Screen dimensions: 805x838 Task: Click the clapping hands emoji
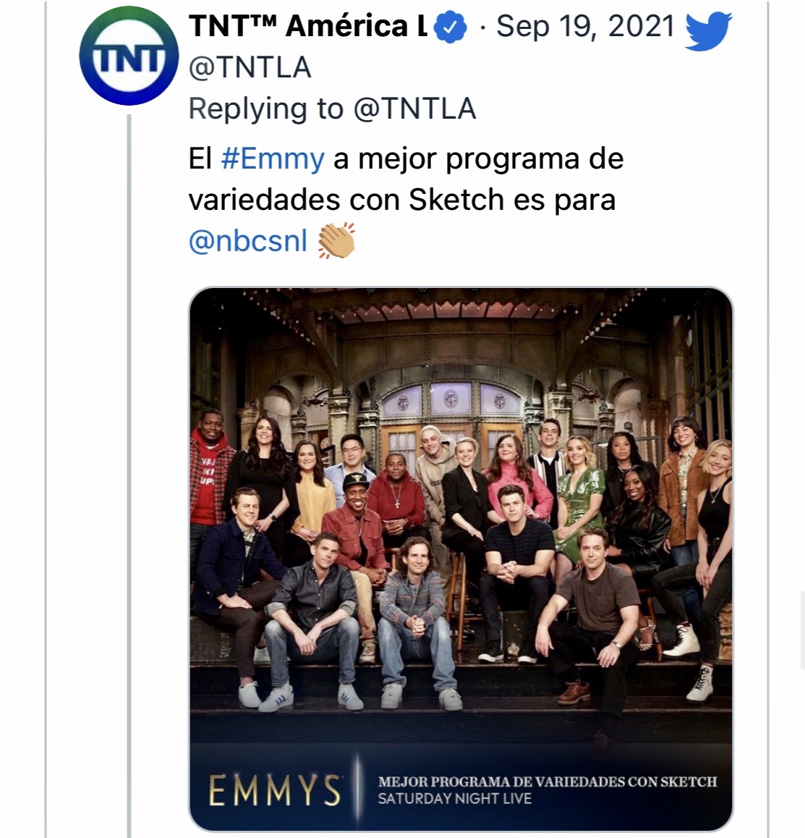[336, 240]
